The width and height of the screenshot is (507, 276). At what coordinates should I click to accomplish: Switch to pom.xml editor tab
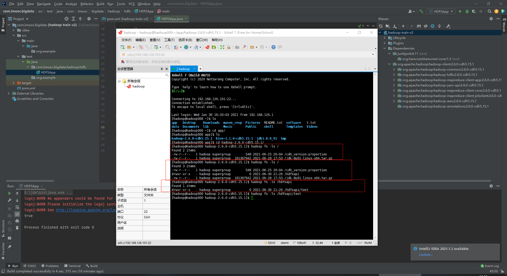(127, 19)
